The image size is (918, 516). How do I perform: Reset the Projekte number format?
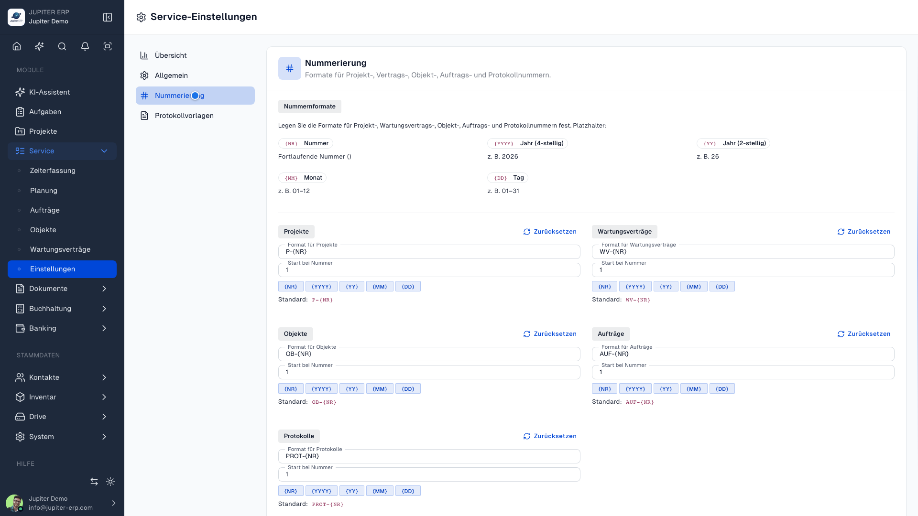click(x=550, y=232)
